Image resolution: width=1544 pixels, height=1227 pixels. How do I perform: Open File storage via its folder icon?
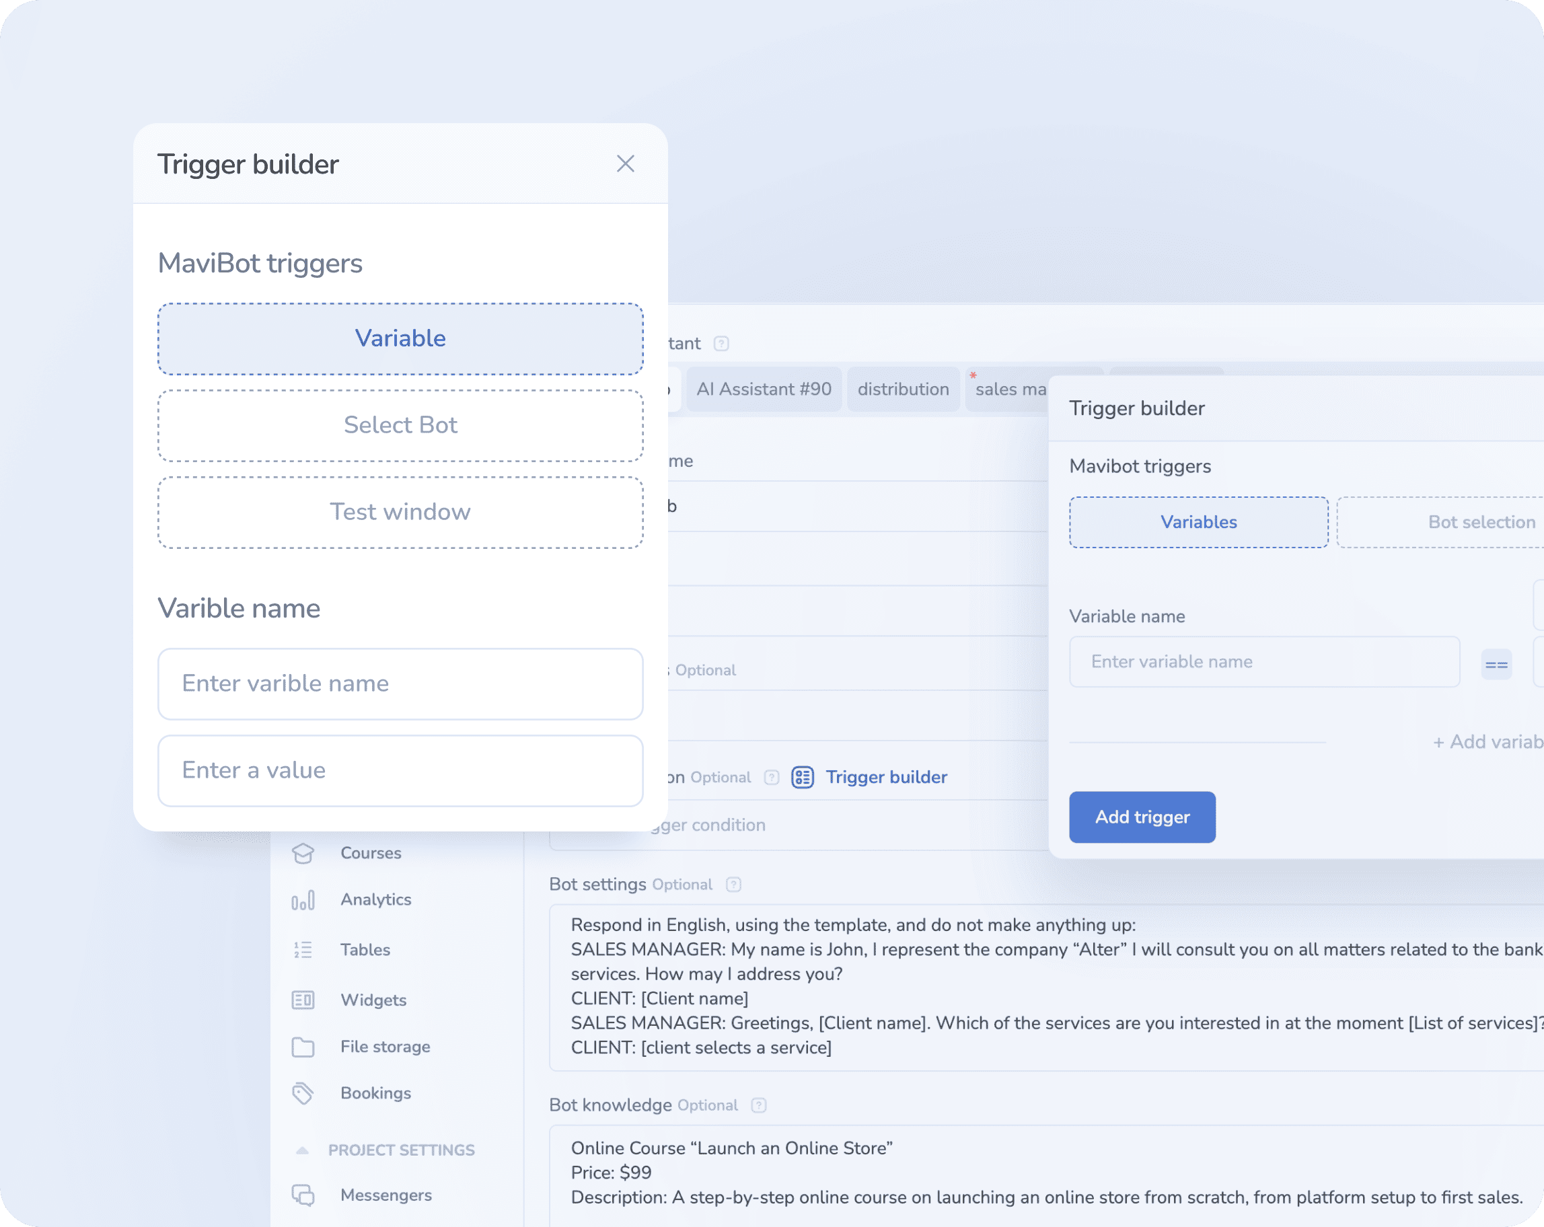point(303,1047)
